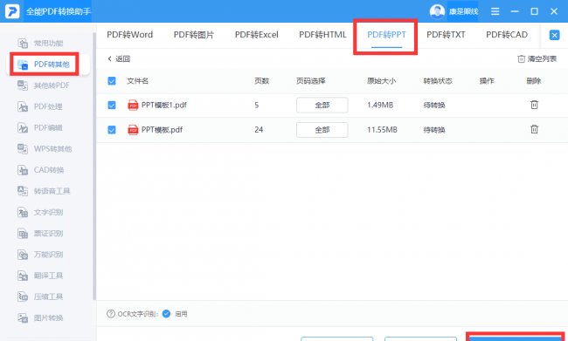Open page selection 全部 for PPT模板1.pdf

coord(322,106)
